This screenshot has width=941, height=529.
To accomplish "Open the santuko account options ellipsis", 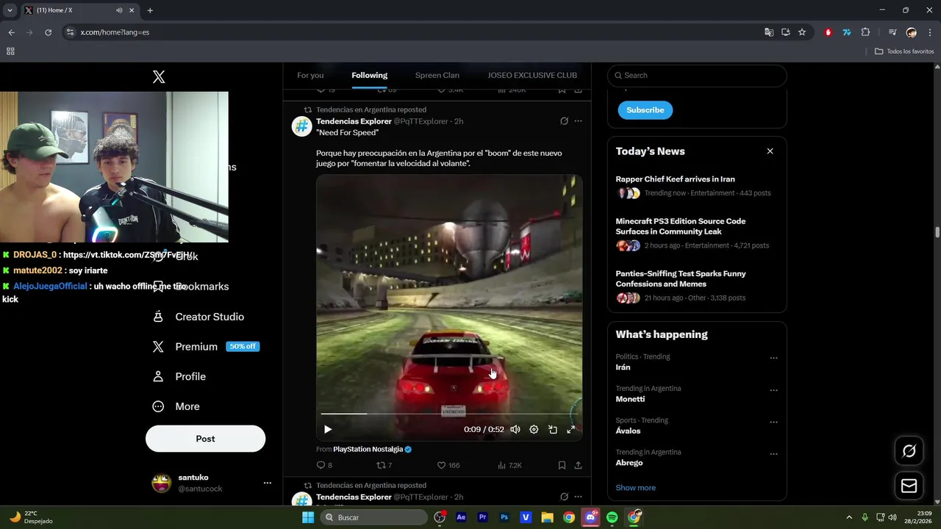I will [x=268, y=483].
